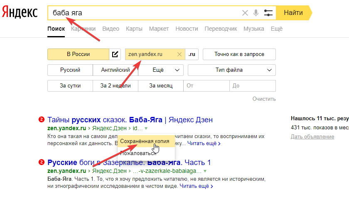Open the green arrow menu of second result
Viewport: 349px width, 199px height.
205,171
